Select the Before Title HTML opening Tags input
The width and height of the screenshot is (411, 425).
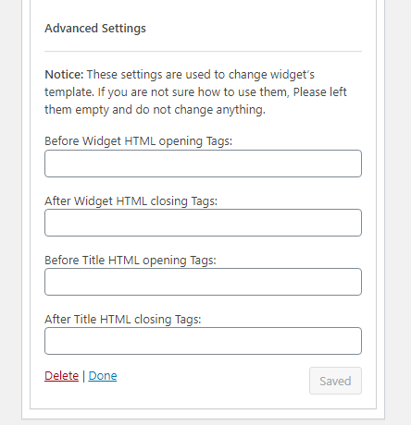203,282
